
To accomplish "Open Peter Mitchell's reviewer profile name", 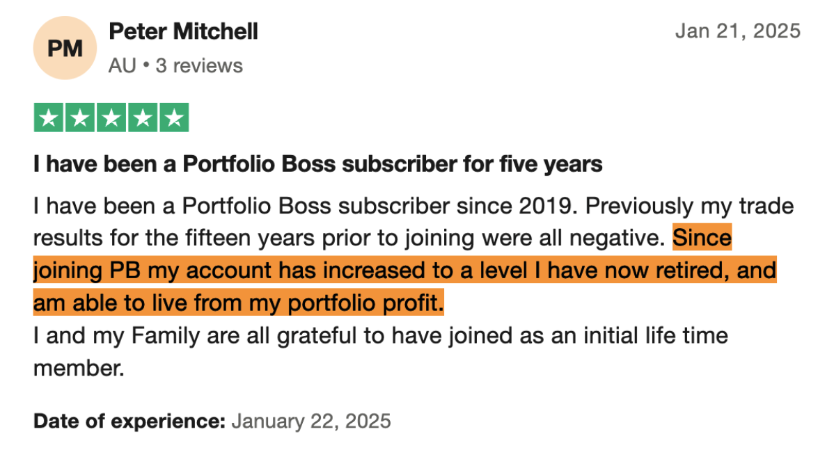I will [x=183, y=31].
